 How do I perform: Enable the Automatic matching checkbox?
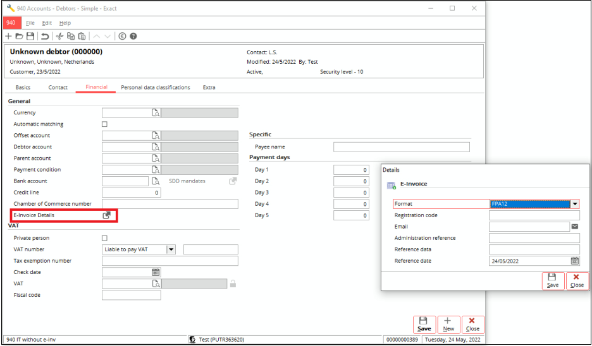pos(105,124)
